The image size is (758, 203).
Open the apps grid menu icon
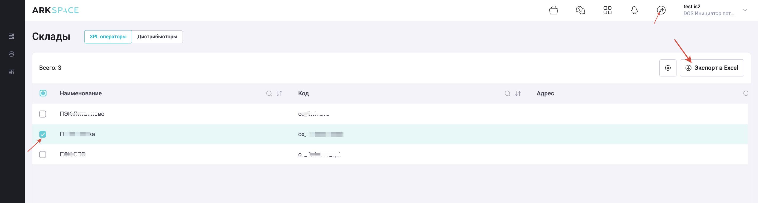point(607,11)
